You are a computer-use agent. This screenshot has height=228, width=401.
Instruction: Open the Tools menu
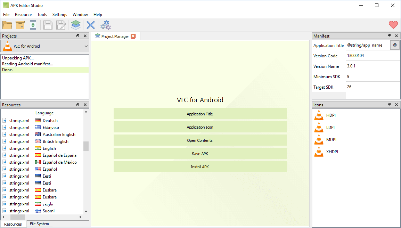tap(42, 15)
